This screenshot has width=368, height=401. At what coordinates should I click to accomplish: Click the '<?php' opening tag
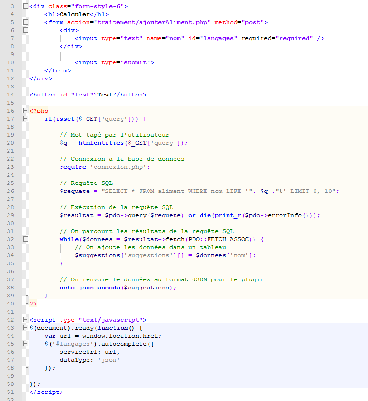pyautogui.click(x=39, y=111)
